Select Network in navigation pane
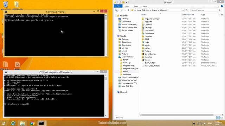The width and height of the screenshot is (225, 126). point(123,92)
